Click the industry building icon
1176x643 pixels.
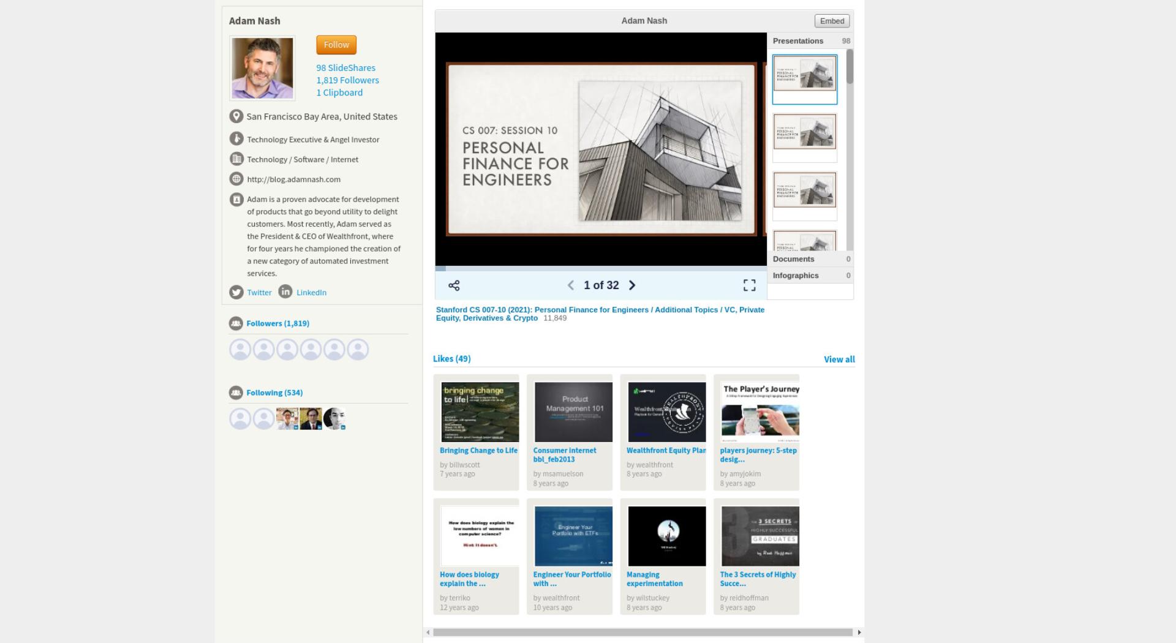[x=236, y=159]
